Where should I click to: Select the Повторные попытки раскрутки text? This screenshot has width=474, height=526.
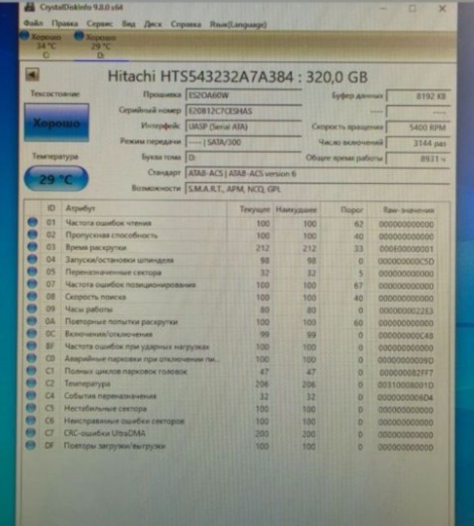click(x=121, y=322)
